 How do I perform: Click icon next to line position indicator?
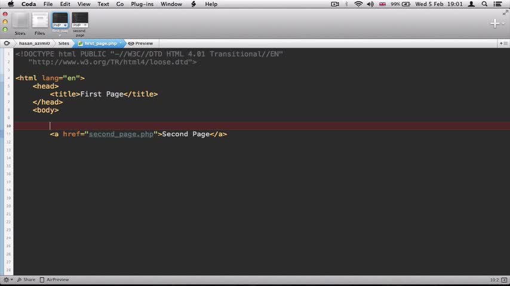[504, 280]
